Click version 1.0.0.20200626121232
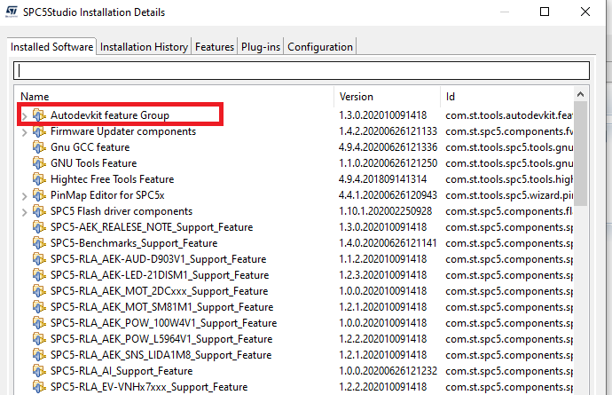The image size is (612, 395). click(x=388, y=371)
